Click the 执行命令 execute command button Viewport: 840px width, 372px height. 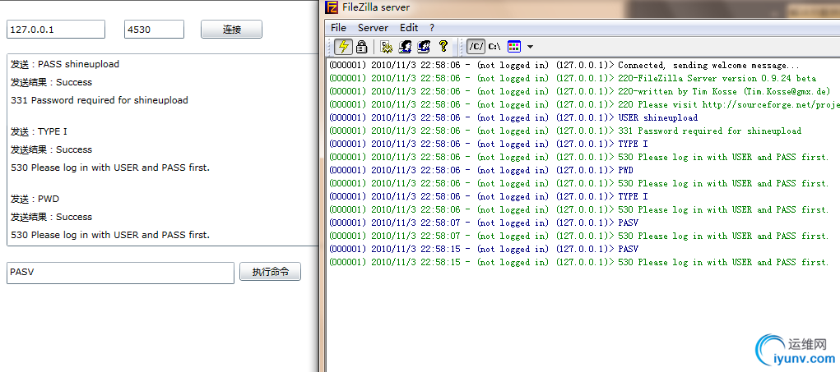(x=270, y=272)
